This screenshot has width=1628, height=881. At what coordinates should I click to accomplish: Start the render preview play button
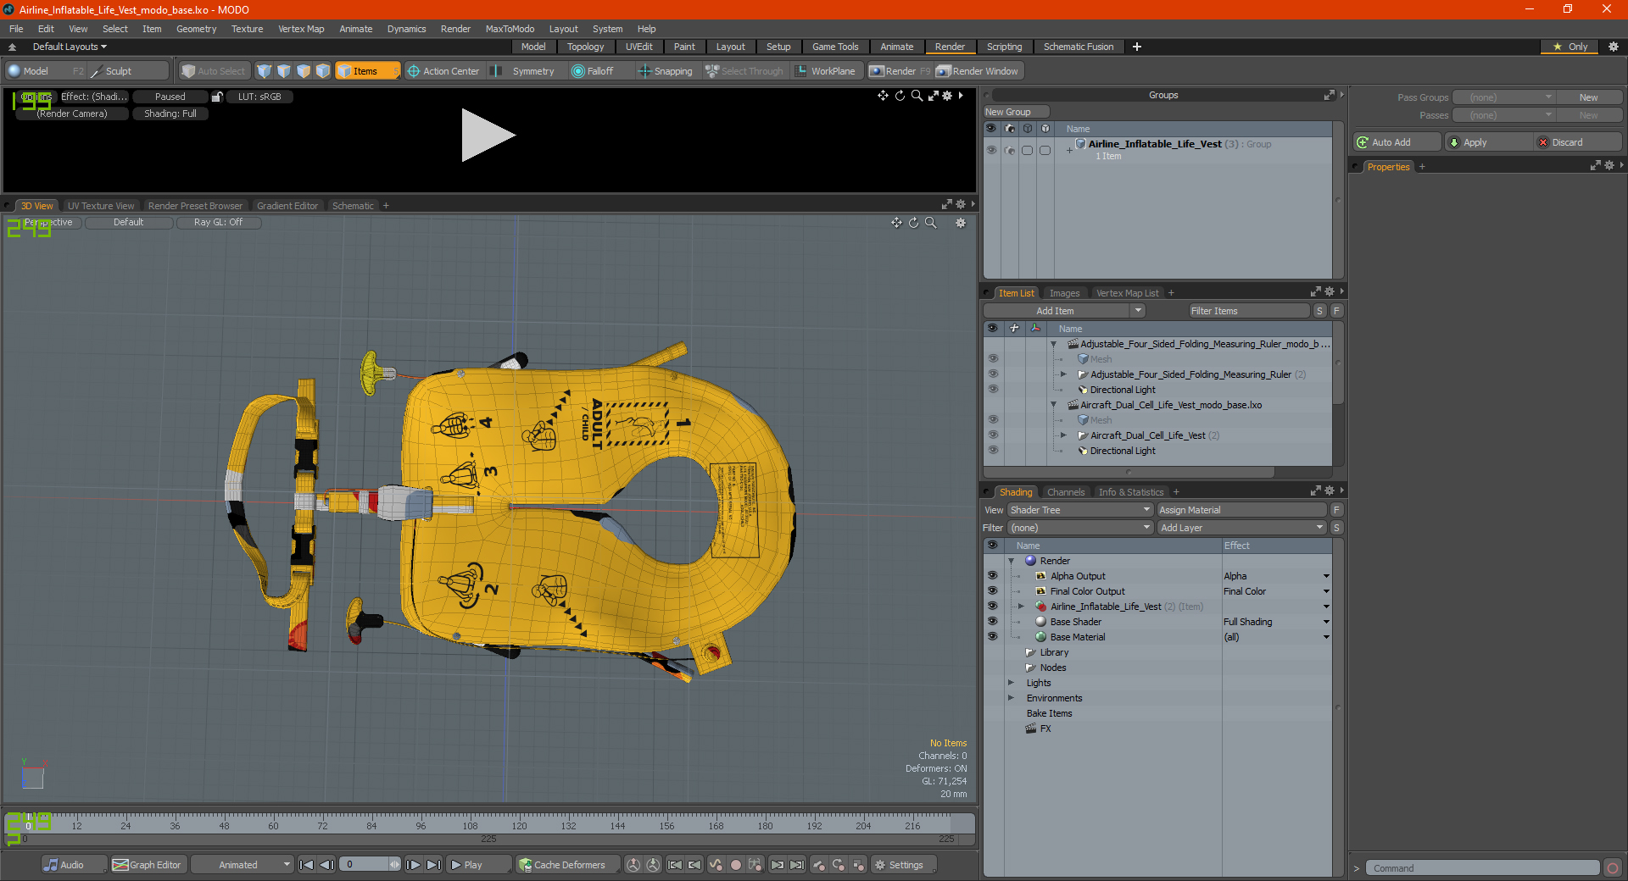click(488, 135)
